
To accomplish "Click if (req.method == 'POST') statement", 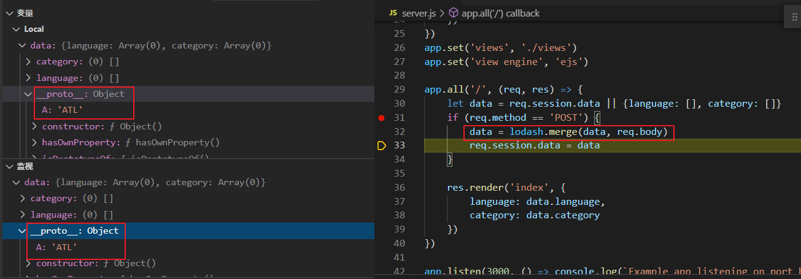I will 523,118.
